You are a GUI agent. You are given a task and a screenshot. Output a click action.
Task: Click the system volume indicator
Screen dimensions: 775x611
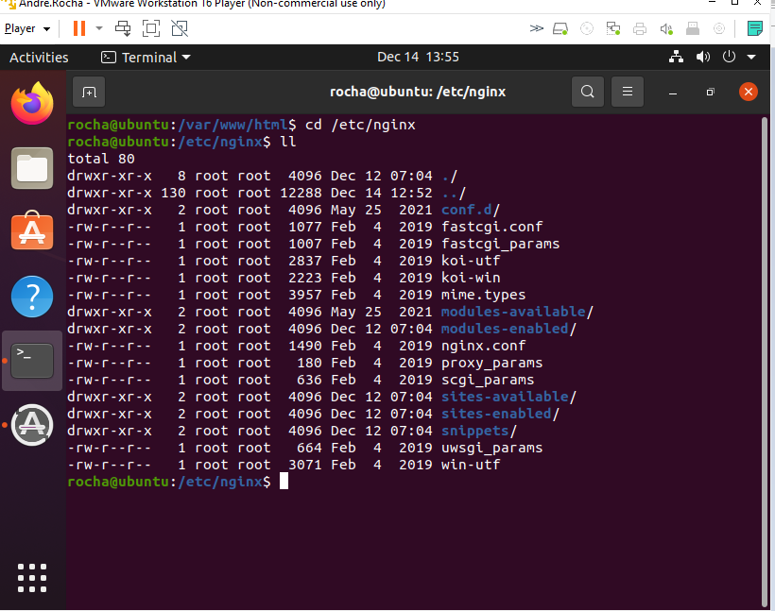tap(703, 57)
